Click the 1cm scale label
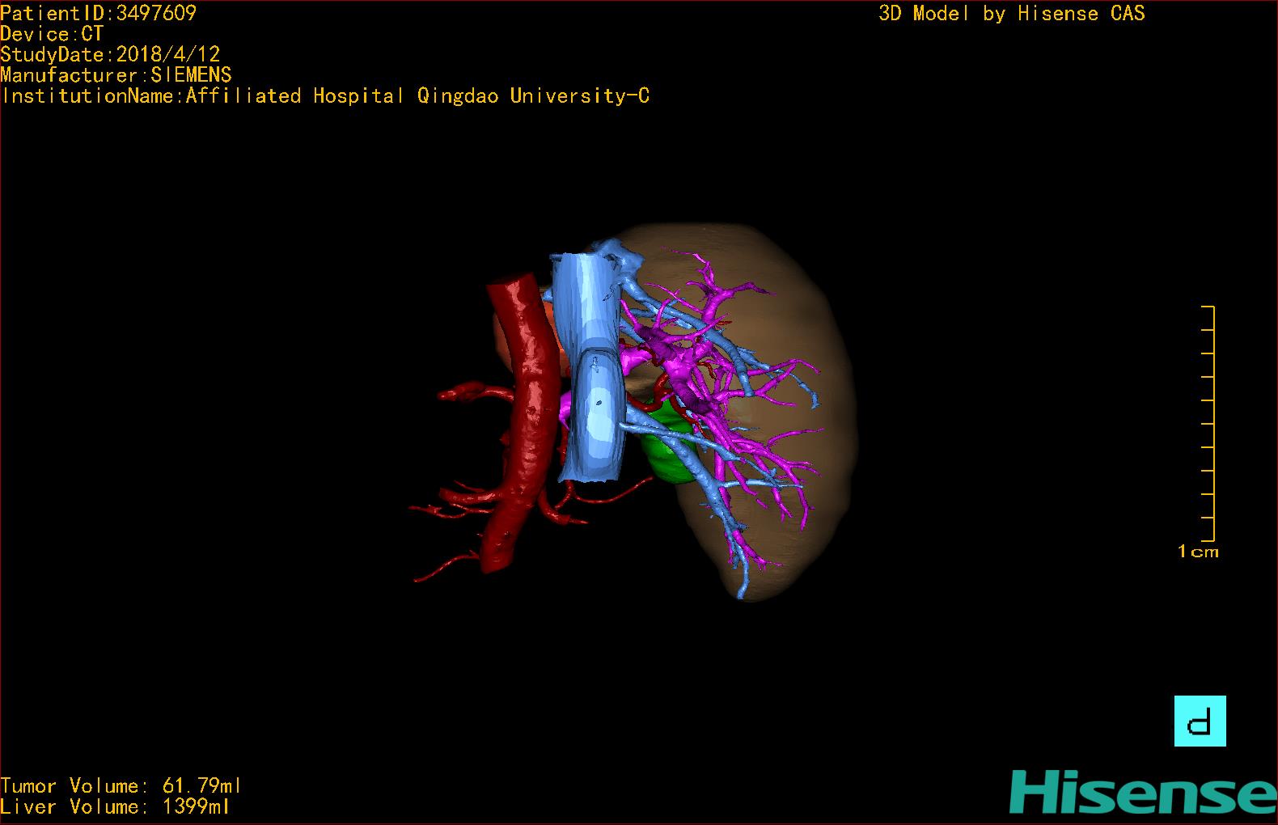 click(1198, 552)
